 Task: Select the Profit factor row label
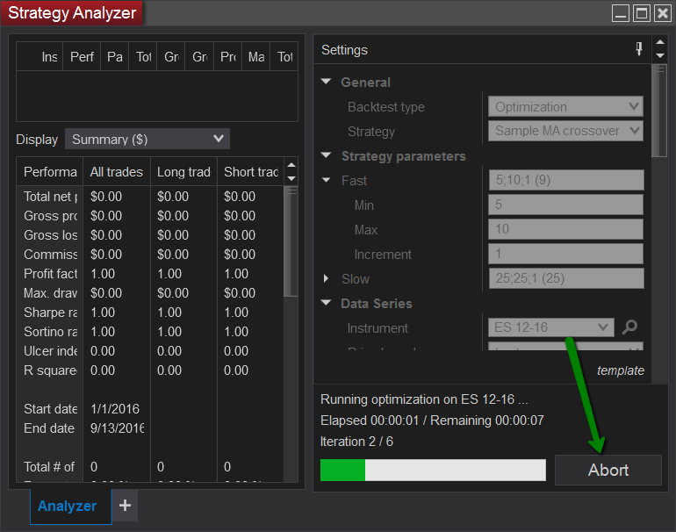(x=50, y=274)
